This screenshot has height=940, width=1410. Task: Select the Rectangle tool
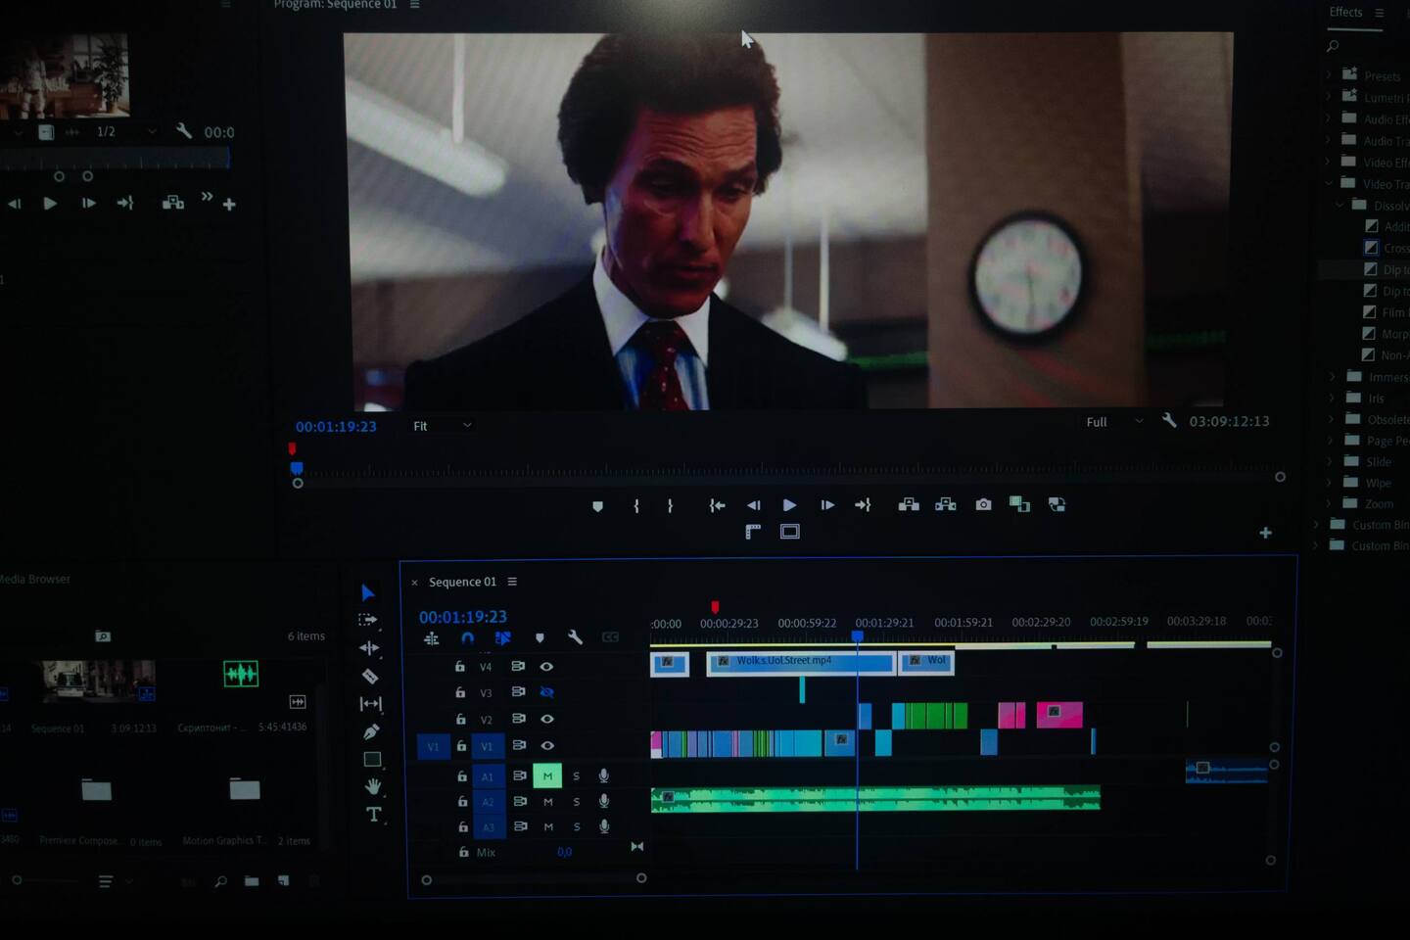coord(372,759)
